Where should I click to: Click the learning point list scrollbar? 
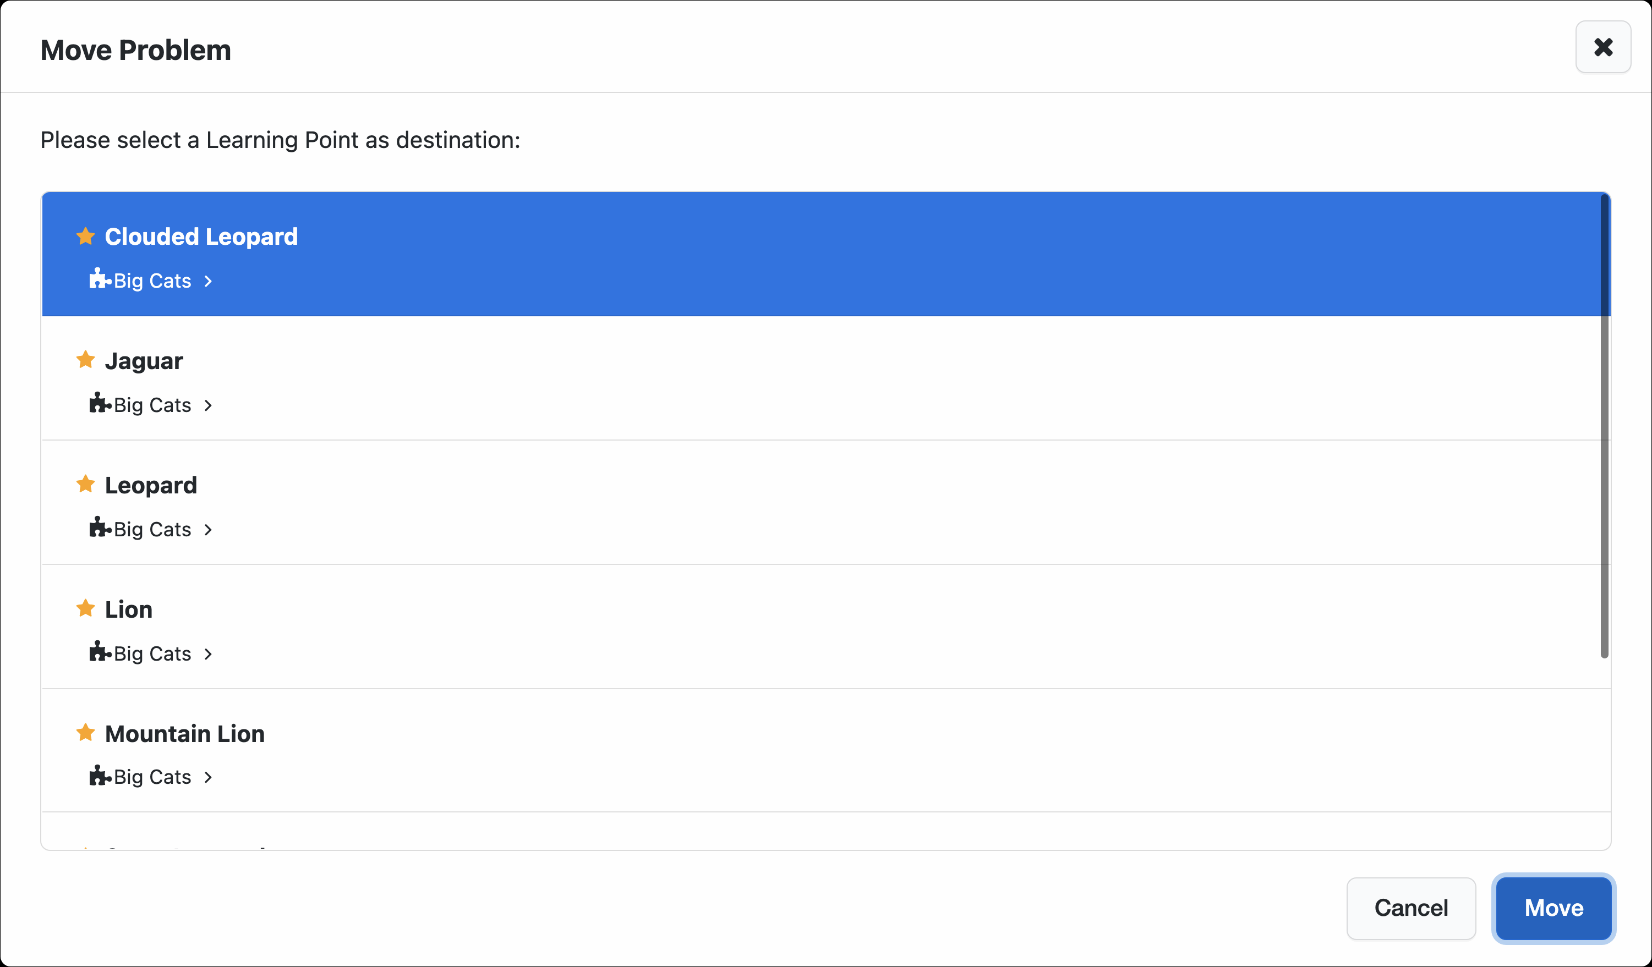click(x=1604, y=426)
